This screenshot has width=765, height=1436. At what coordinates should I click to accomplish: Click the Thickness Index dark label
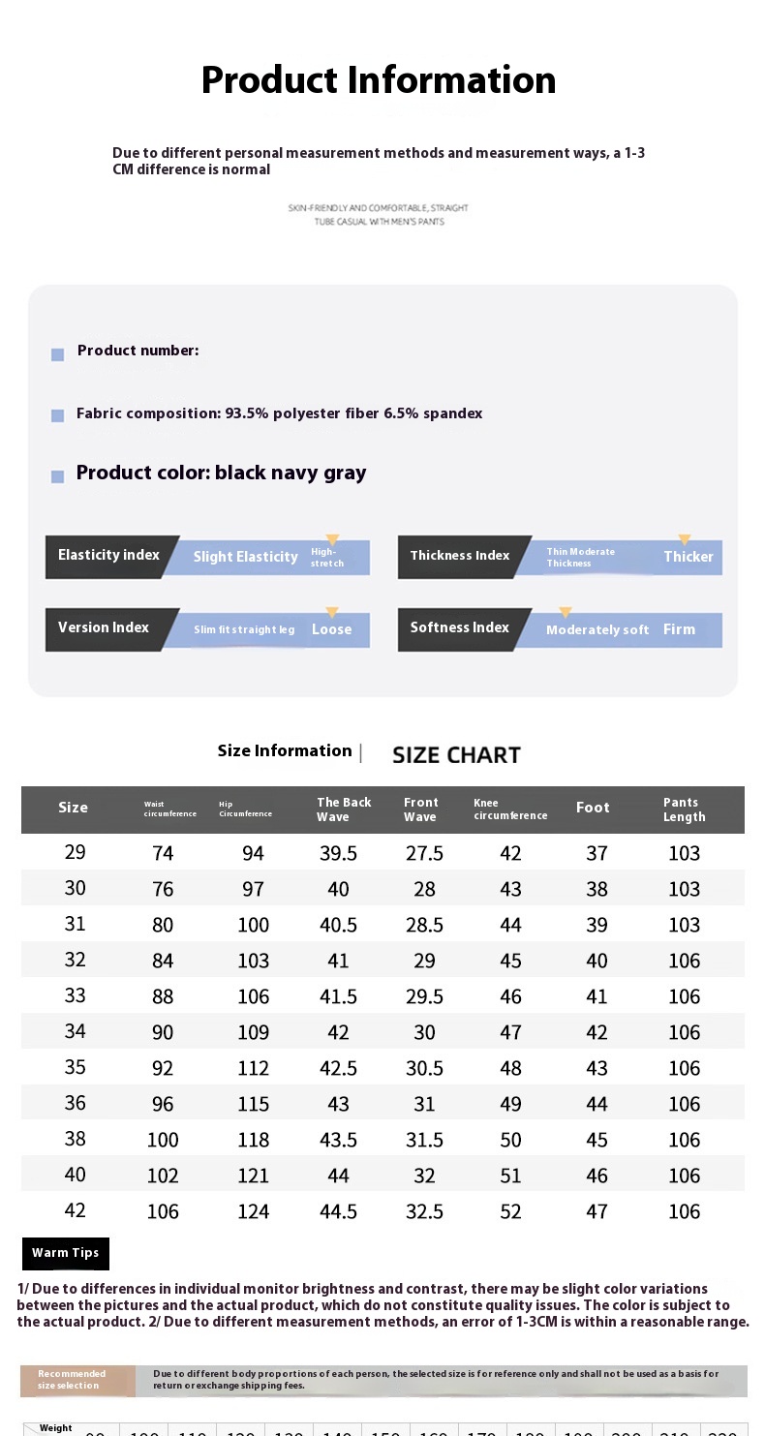(x=459, y=556)
